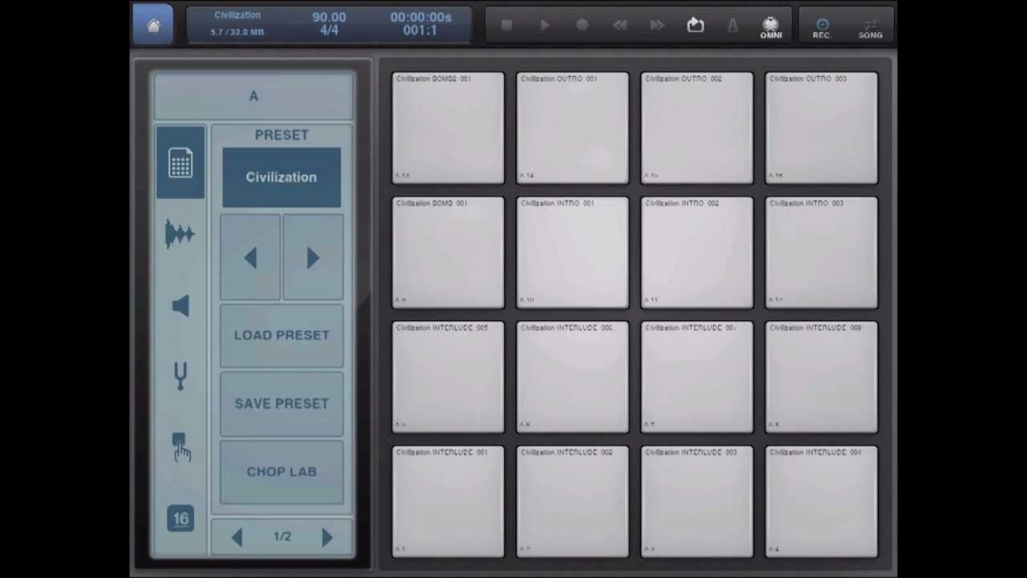Trigger pad Civilization INTERLUDE 004
Image resolution: width=1027 pixels, height=578 pixels.
tap(822, 502)
